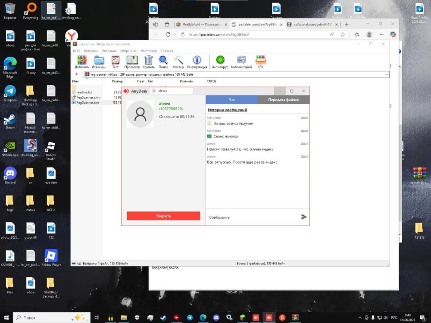Select RegScanner.chm in the WinRAR list
This screenshot has height=323, width=431.
coord(88,97)
